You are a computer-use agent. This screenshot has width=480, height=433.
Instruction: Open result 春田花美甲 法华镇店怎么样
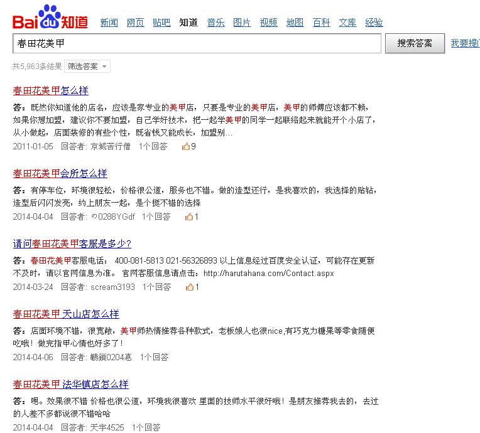coord(70,384)
